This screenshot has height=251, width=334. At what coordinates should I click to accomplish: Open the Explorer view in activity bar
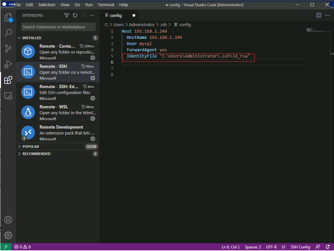point(8,17)
